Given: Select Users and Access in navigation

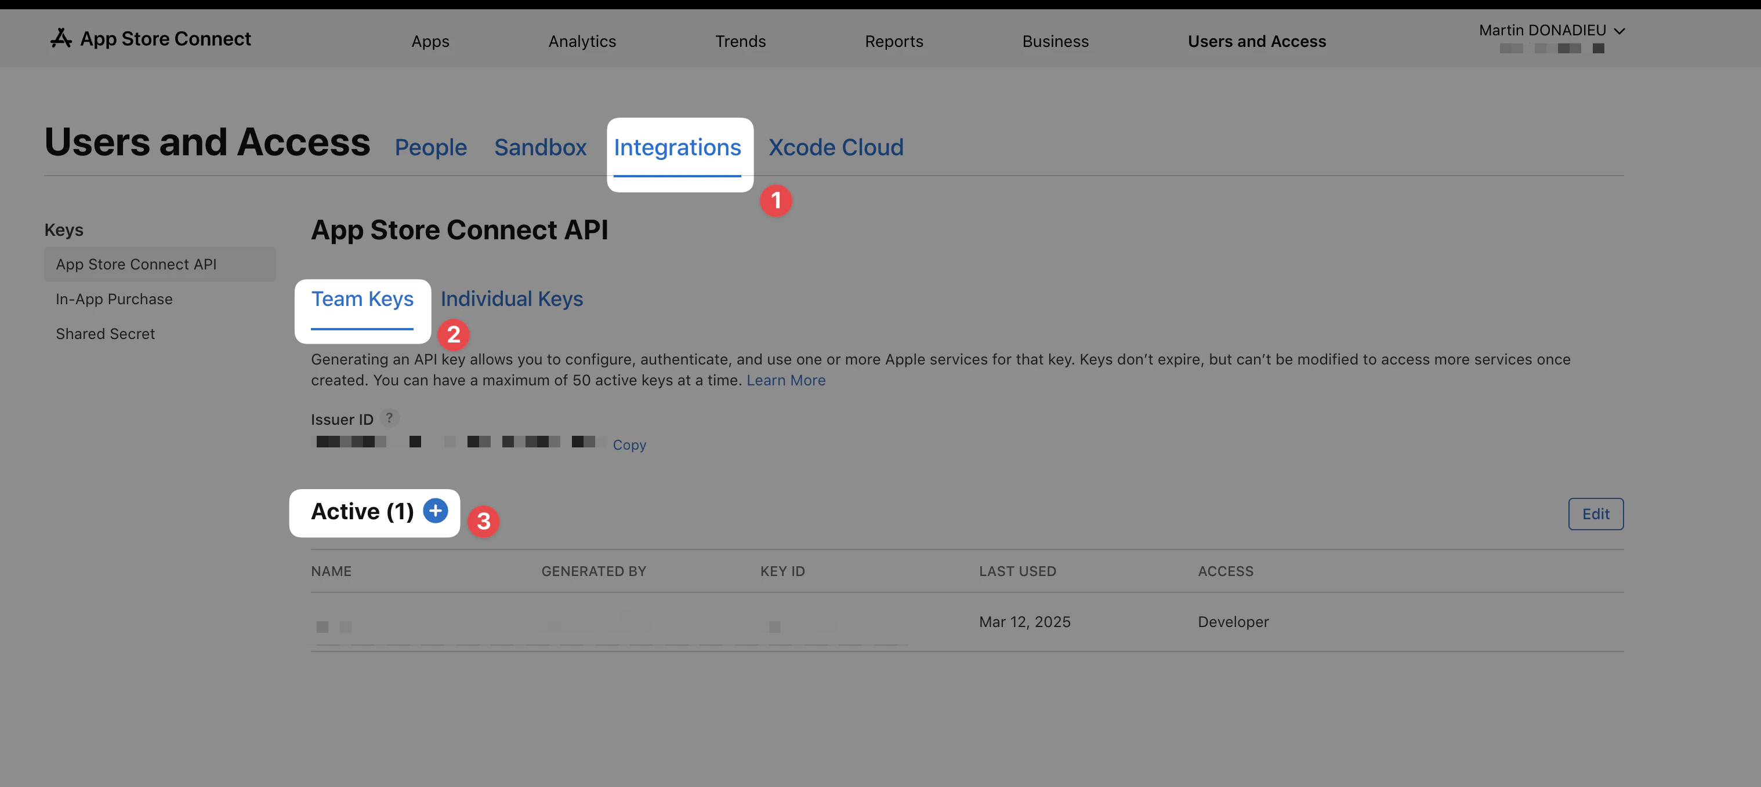Looking at the screenshot, I should 1256,42.
